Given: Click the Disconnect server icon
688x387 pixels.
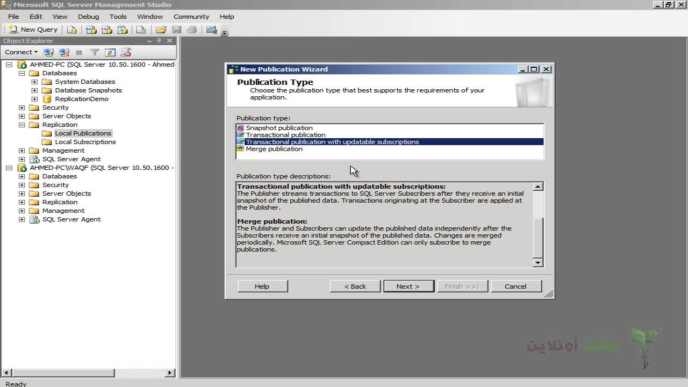Looking at the screenshot, I should coord(64,52).
